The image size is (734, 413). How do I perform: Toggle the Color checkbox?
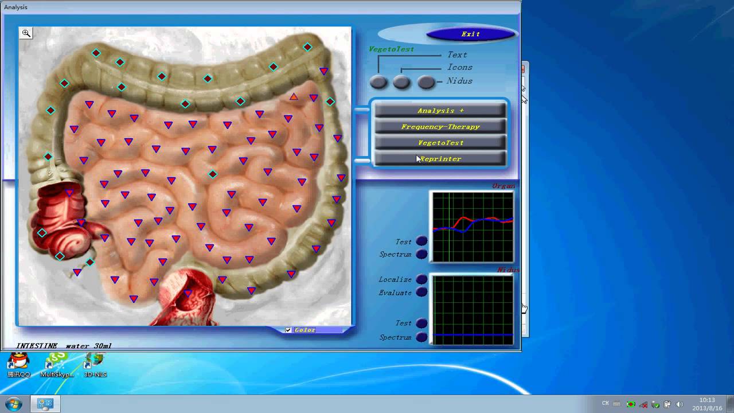(x=288, y=330)
